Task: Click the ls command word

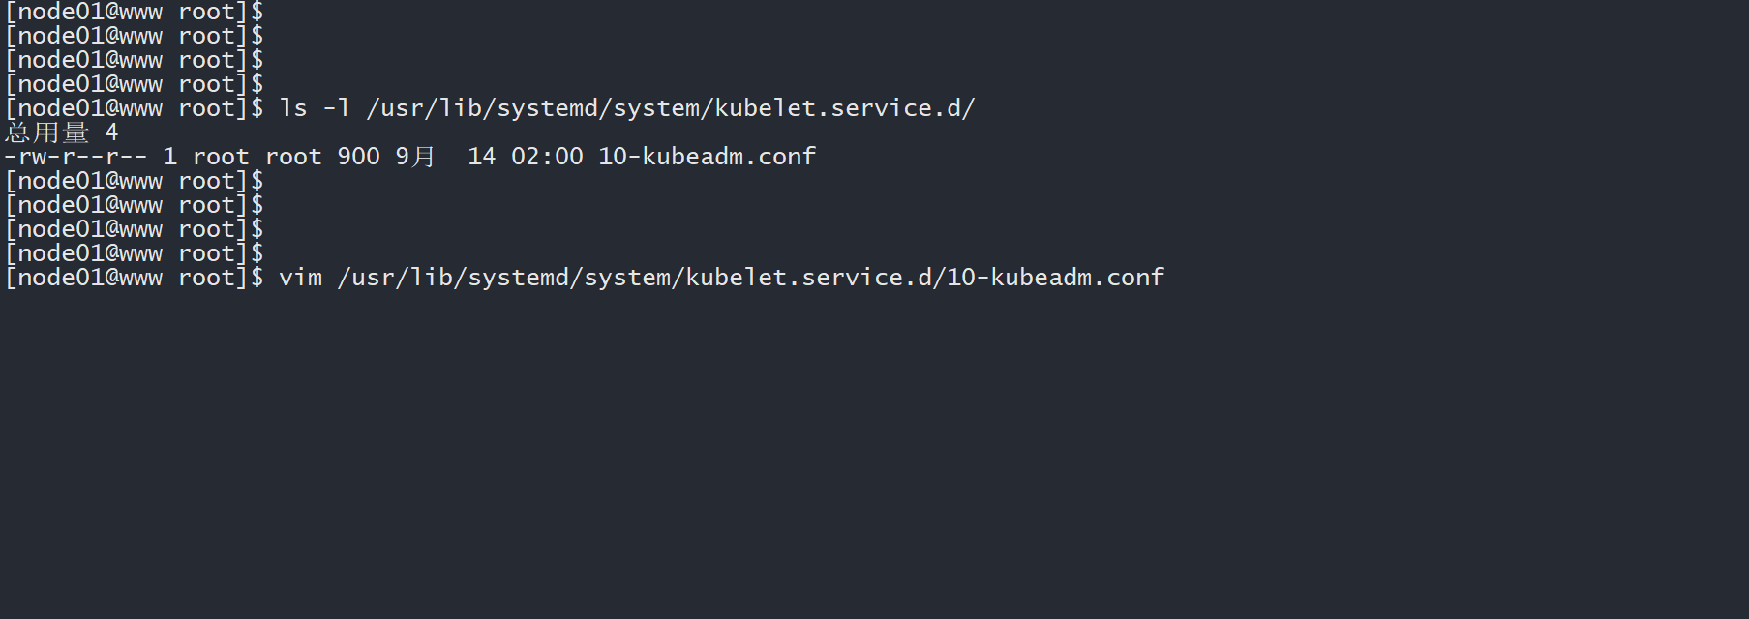Action: pyautogui.click(x=293, y=108)
